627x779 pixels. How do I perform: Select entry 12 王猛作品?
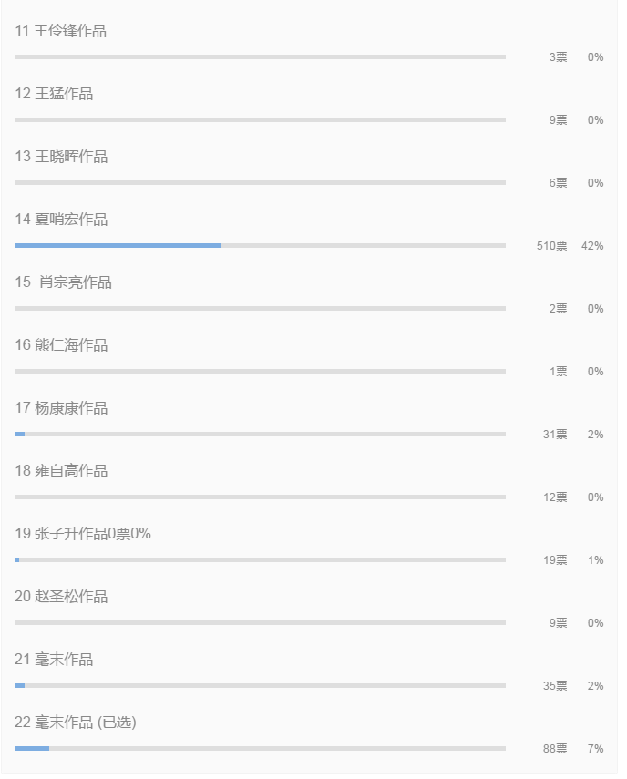point(54,94)
